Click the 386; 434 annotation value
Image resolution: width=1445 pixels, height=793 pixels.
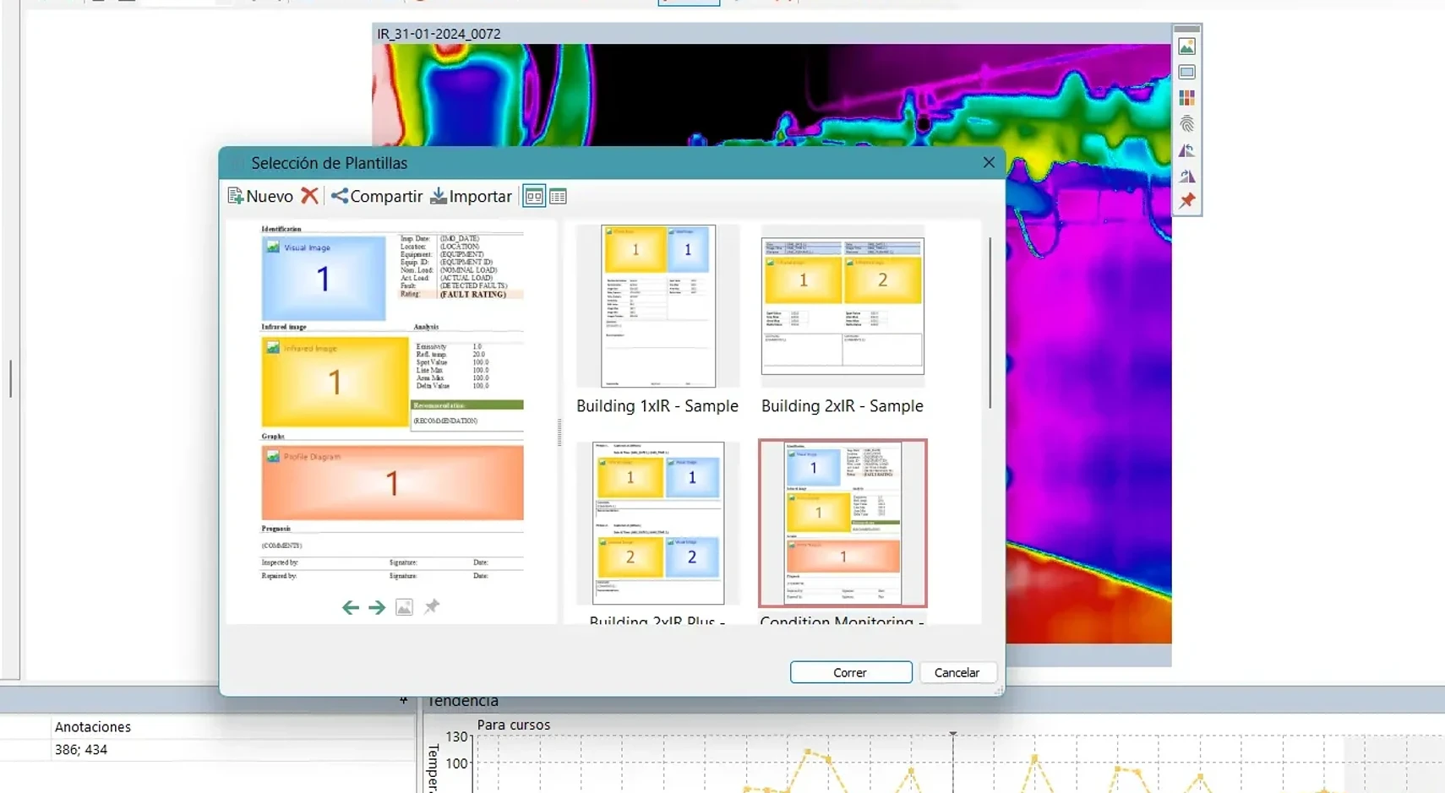point(81,750)
